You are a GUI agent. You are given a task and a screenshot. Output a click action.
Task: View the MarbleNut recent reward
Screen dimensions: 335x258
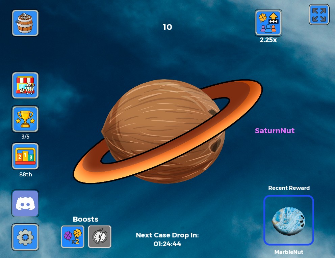[x=289, y=220]
